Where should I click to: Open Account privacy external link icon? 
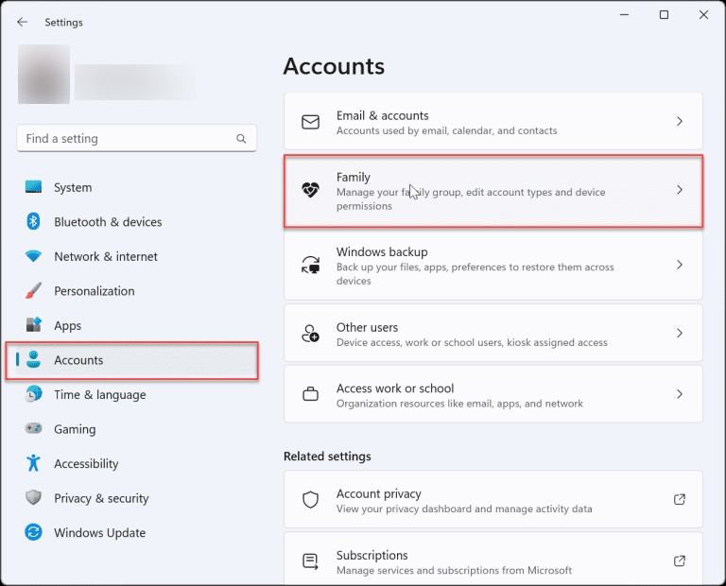[x=680, y=499]
